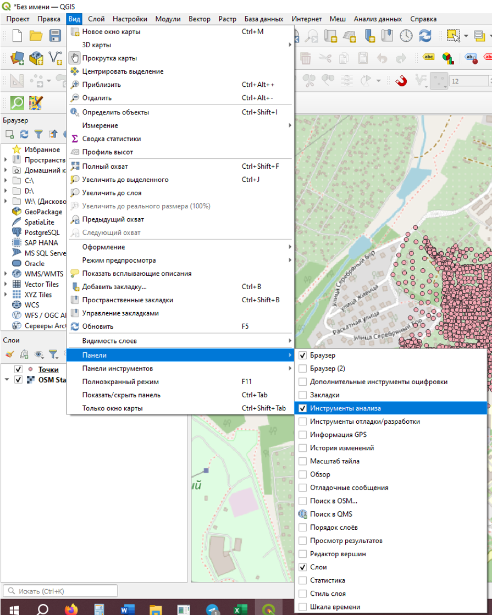Click the clock temporal controller toolbar icon
The width and height of the screenshot is (492, 615).
point(406,36)
